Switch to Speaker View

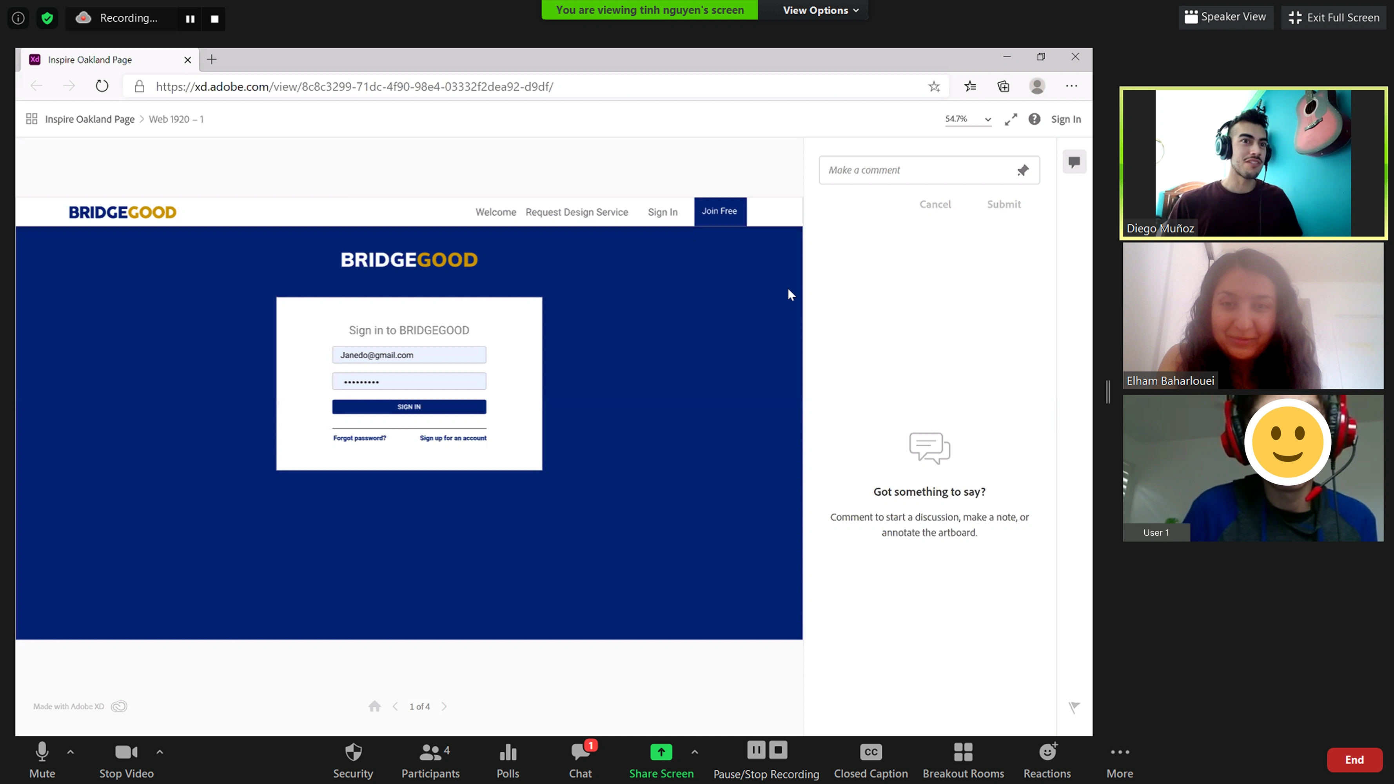click(x=1225, y=17)
